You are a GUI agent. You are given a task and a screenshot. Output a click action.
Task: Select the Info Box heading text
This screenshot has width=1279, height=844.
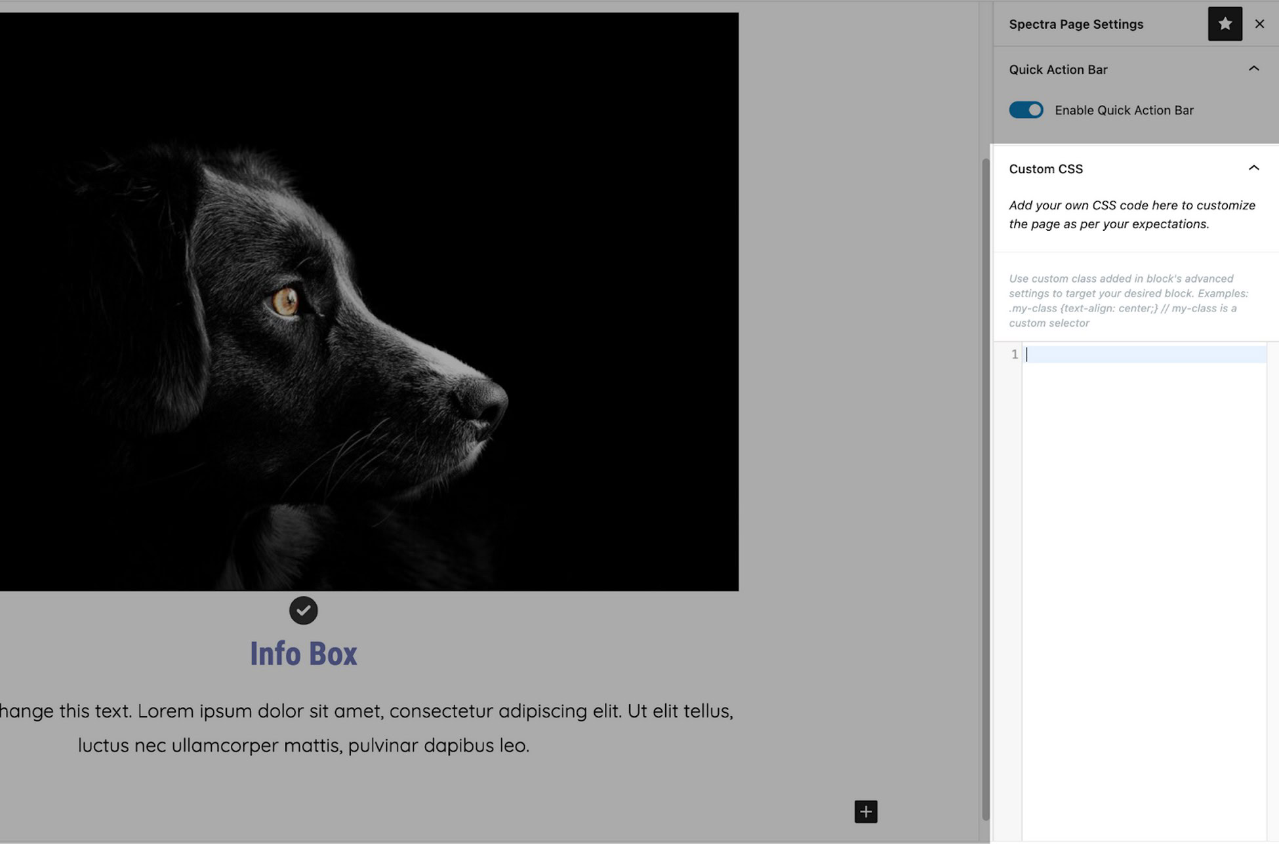click(303, 653)
